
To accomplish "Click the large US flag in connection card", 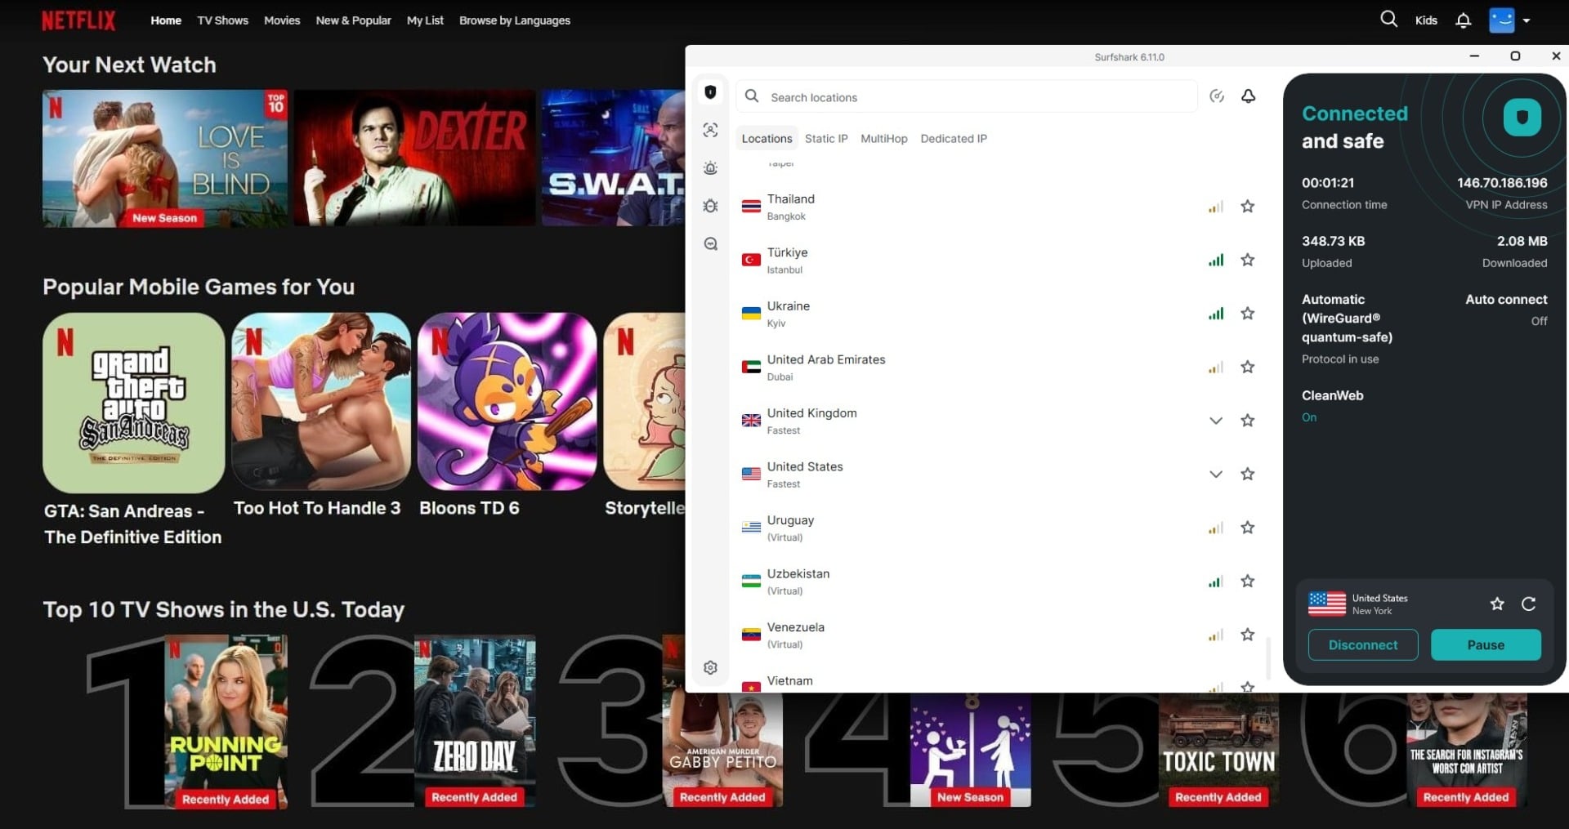I will [1326, 604].
